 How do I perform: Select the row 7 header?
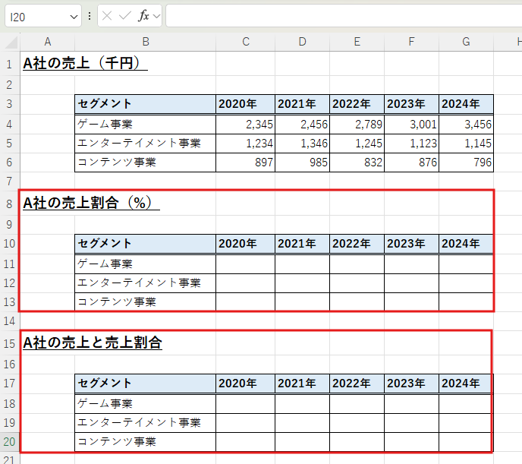point(9,181)
